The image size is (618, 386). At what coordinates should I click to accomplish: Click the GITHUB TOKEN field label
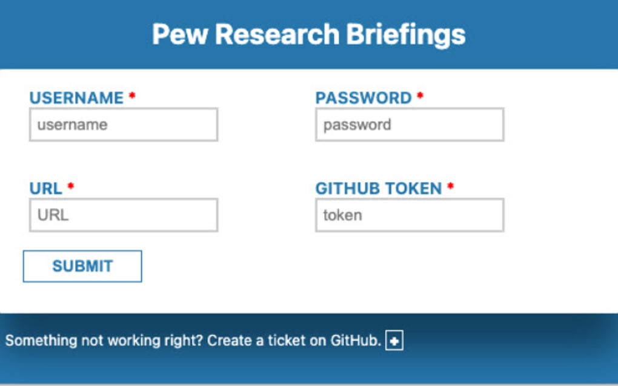point(379,188)
